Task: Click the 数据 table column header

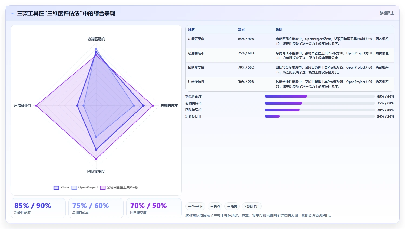Action: tap(241, 30)
